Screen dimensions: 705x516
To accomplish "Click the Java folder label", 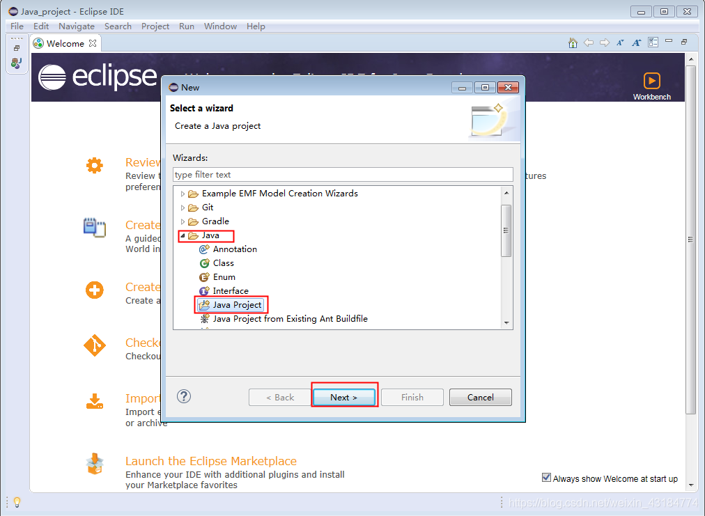I will (210, 235).
